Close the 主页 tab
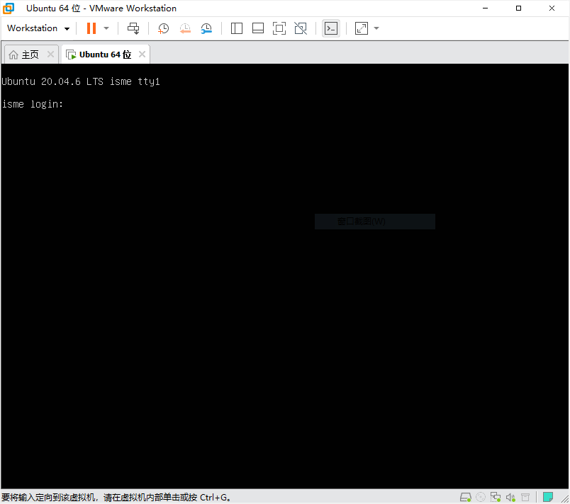The width and height of the screenshot is (570, 504). click(x=50, y=55)
